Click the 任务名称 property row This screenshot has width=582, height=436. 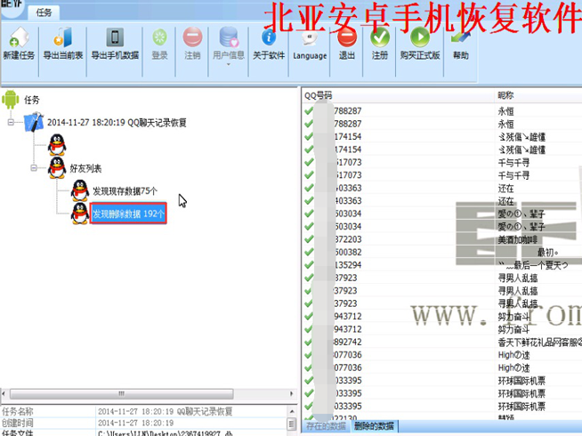pos(144,411)
